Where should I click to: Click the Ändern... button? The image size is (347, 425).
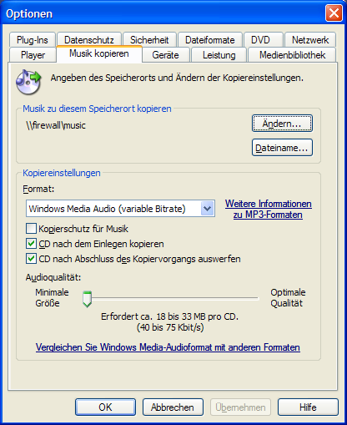click(x=282, y=124)
